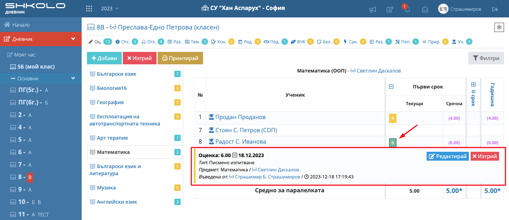Open the apps grid menu icon
This screenshot has height=220, width=509.
point(89,9)
